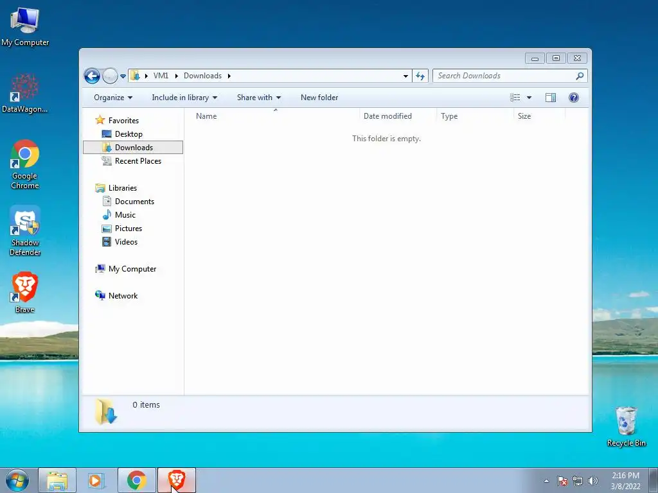
Task: Click the Favorites star icon
Action: point(100,120)
